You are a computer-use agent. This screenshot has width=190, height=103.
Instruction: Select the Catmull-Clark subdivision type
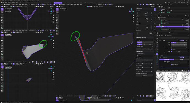point(167,60)
